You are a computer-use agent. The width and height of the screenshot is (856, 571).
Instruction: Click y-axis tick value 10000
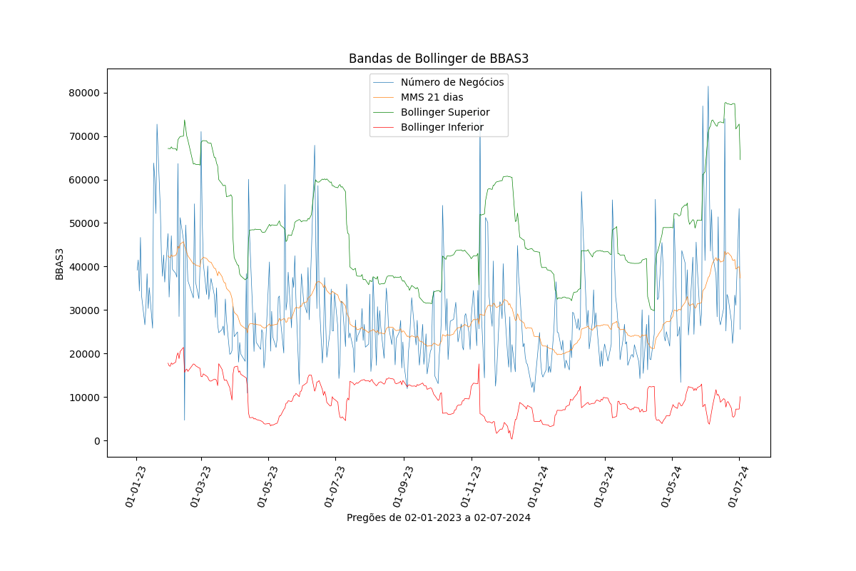[85, 398]
